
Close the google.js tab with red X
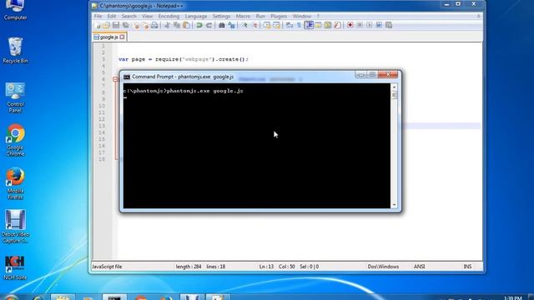(123, 37)
